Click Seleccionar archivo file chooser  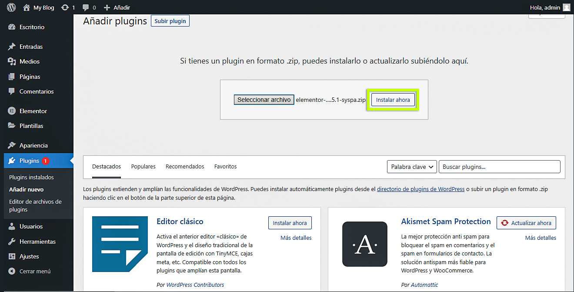tap(264, 100)
